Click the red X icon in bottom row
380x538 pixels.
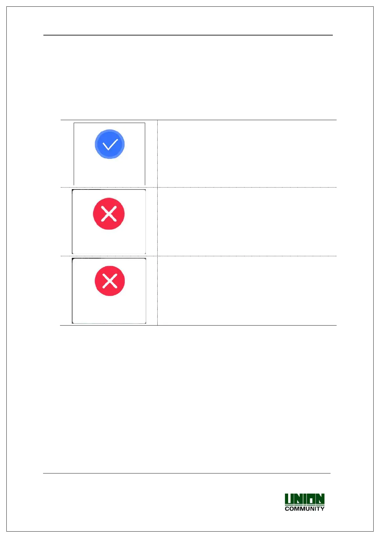click(110, 281)
